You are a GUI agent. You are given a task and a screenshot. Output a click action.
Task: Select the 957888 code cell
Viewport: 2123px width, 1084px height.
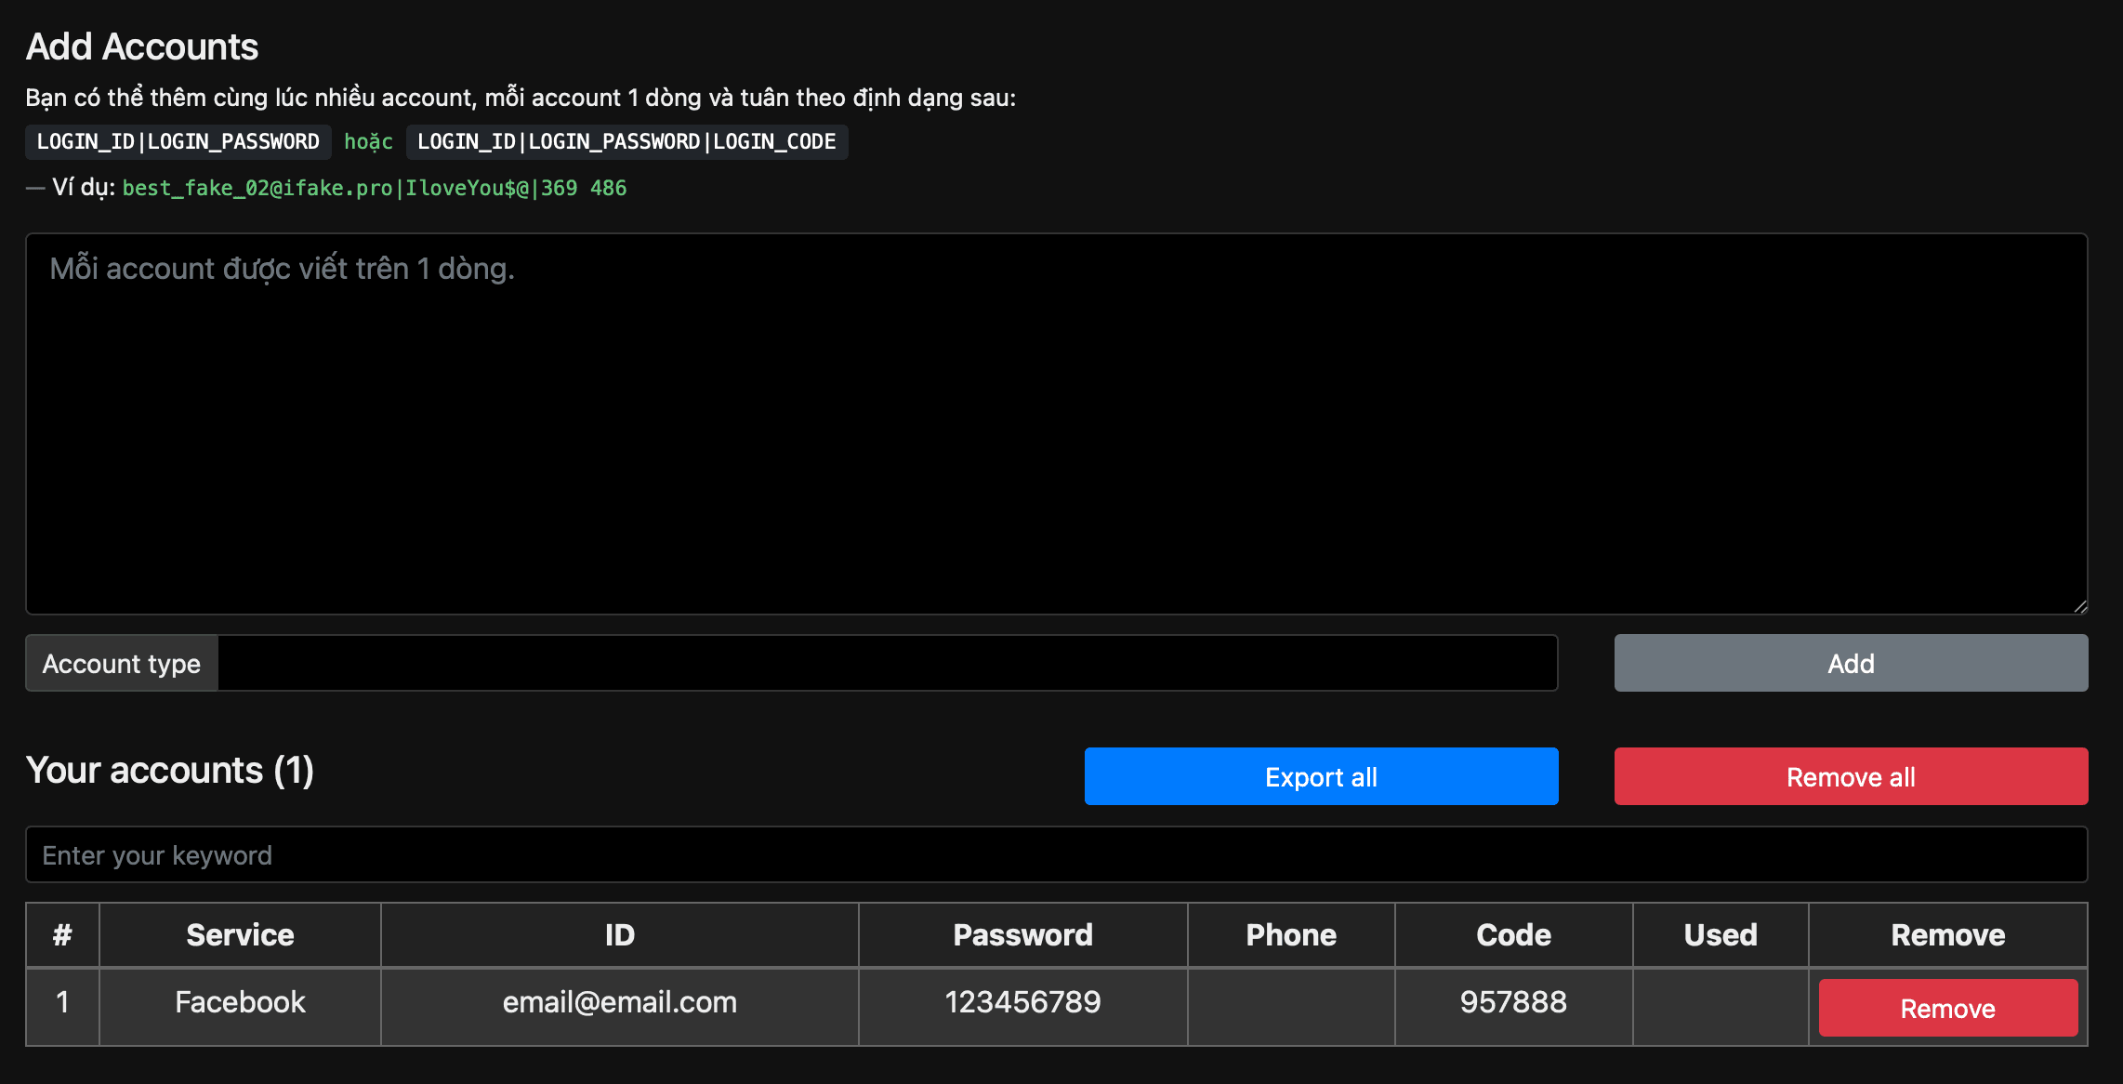coord(1513,1002)
